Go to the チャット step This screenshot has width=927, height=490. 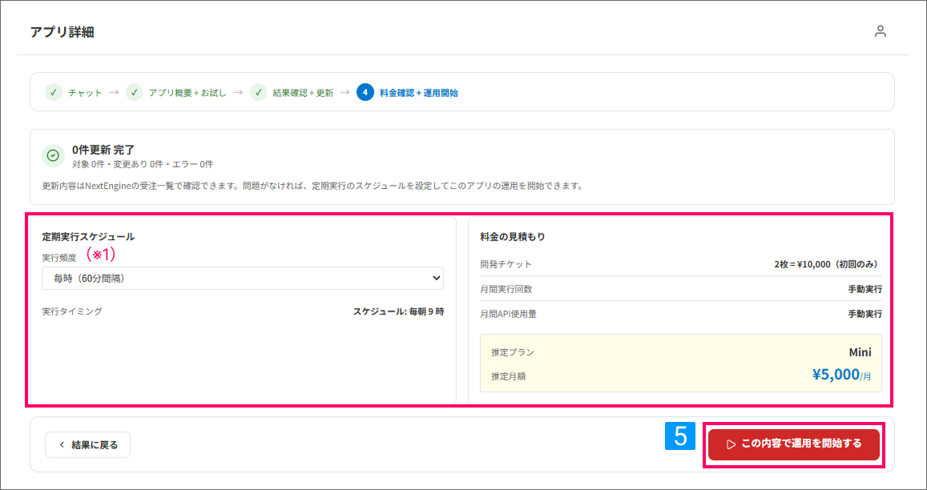[x=85, y=93]
